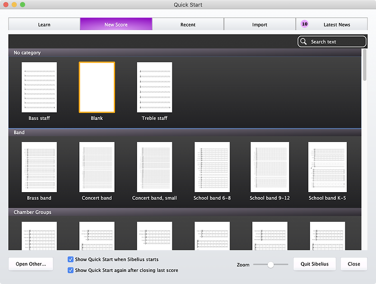Collapse the Chamber Groups section header

click(x=184, y=212)
